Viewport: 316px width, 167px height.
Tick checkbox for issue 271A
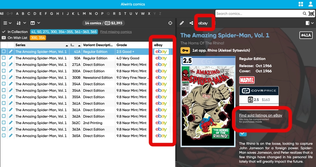point(3,65)
